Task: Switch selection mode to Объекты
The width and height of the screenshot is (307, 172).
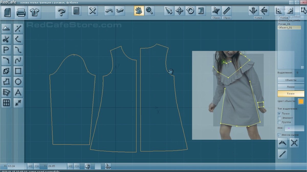Action: (291, 80)
